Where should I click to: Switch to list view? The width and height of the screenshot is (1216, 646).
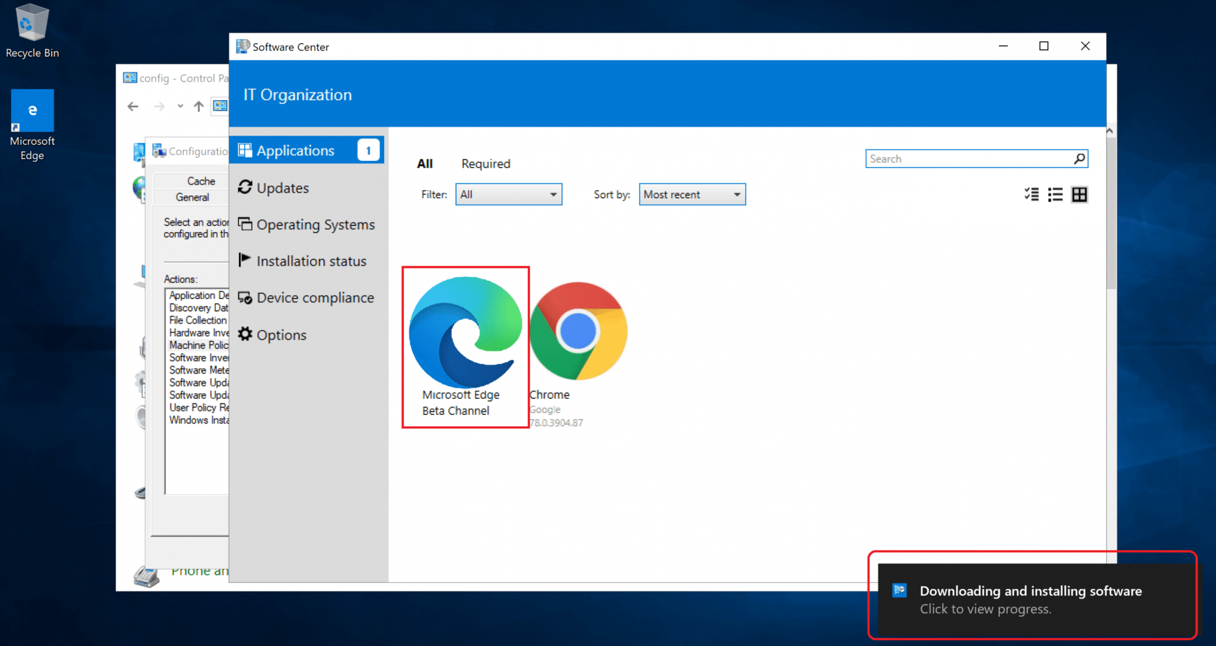1055,194
